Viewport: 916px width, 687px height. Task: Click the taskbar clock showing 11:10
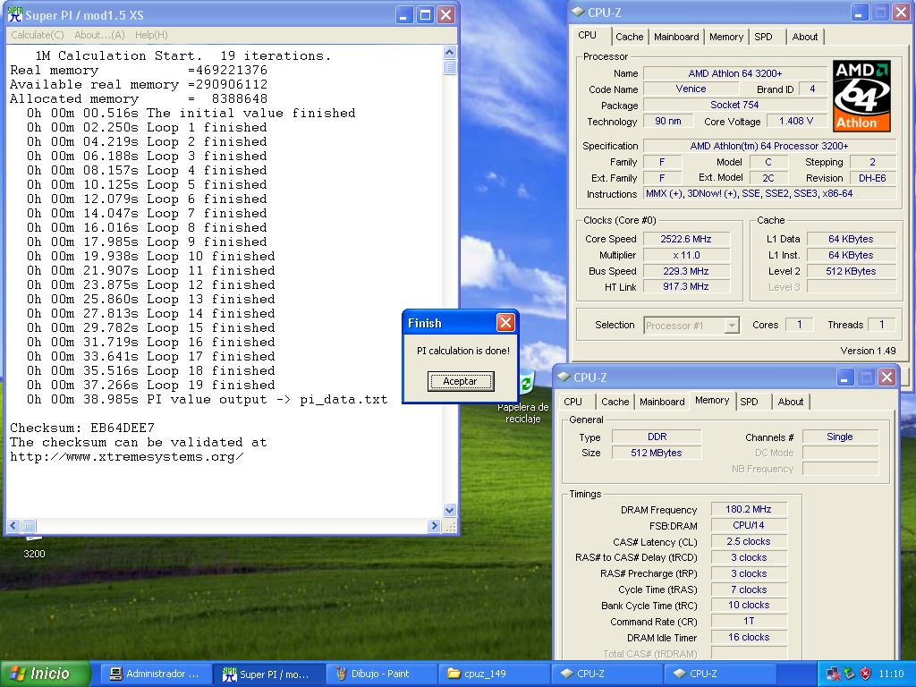(891, 674)
